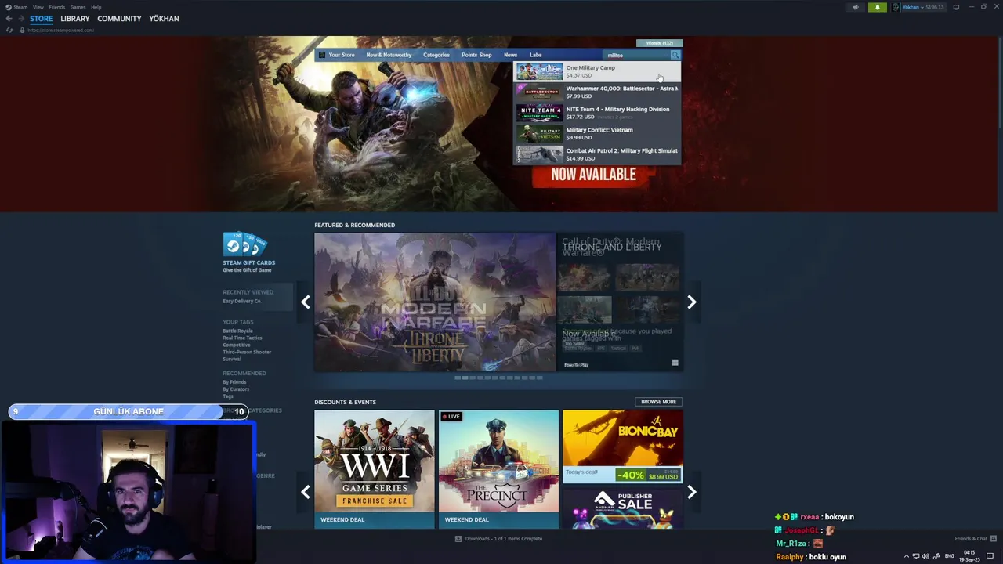Select the Warhammer 40,000: Battlesector suggestion
Screen dimensions: 1003x564
(597, 92)
